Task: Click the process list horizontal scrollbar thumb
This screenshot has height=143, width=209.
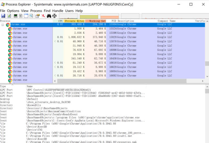Action: point(122,81)
